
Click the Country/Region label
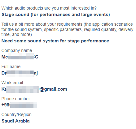click(x=16, y=115)
